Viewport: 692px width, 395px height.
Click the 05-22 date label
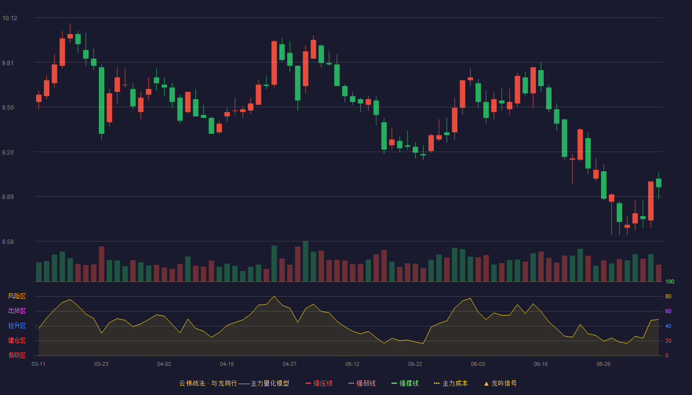(415, 364)
